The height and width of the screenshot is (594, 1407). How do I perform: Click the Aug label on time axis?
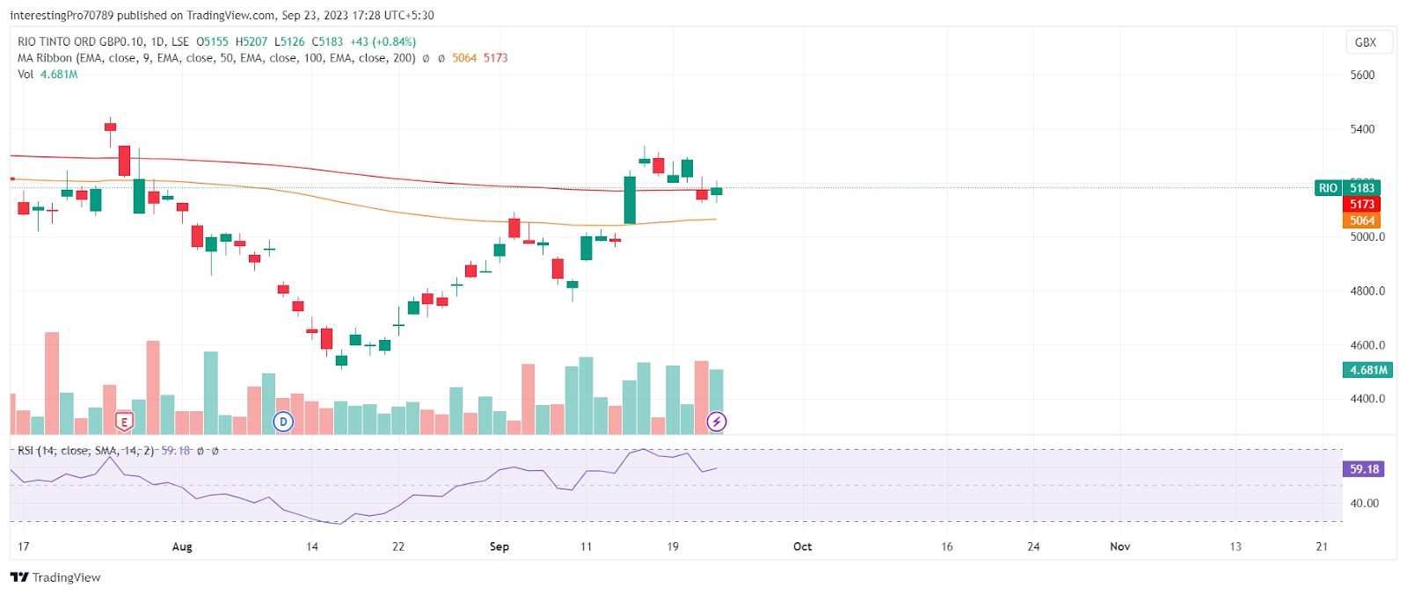pyautogui.click(x=182, y=547)
